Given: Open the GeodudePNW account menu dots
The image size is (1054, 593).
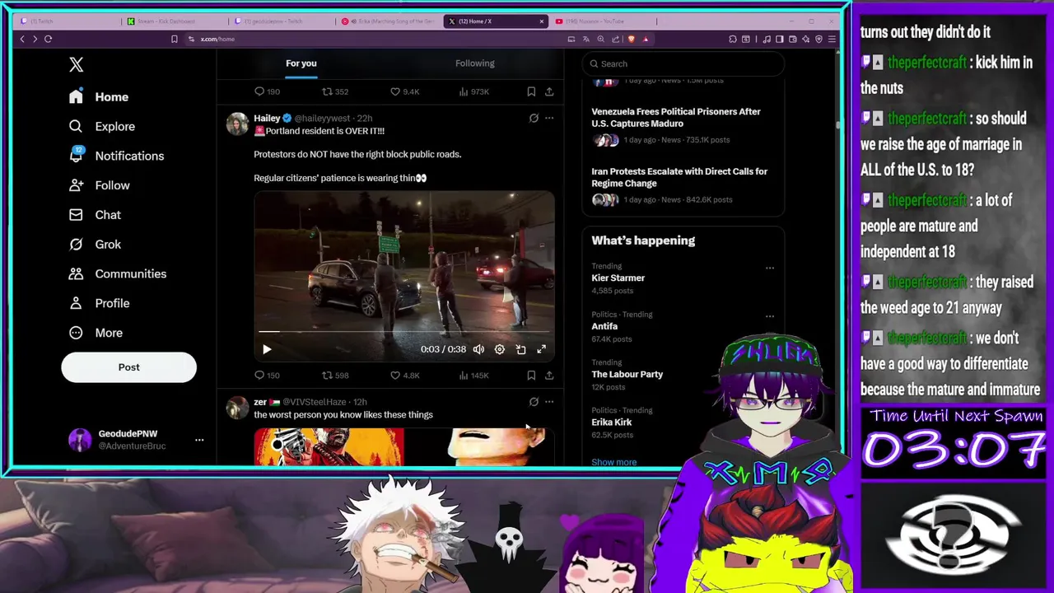Looking at the screenshot, I should click(199, 440).
